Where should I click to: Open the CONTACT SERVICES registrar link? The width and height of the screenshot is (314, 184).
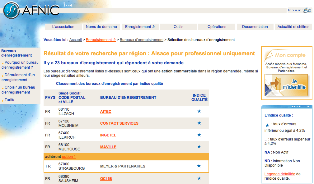[120, 123]
